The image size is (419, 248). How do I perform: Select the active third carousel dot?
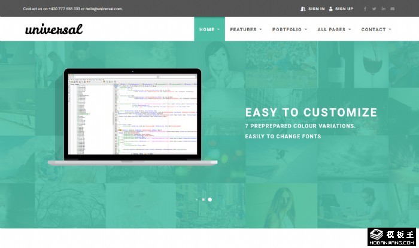click(x=209, y=199)
